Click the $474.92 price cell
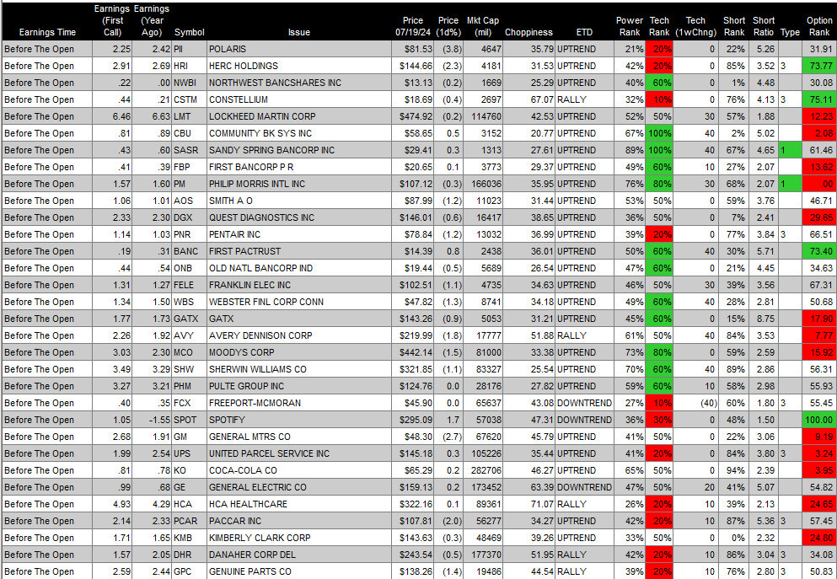 (x=412, y=116)
